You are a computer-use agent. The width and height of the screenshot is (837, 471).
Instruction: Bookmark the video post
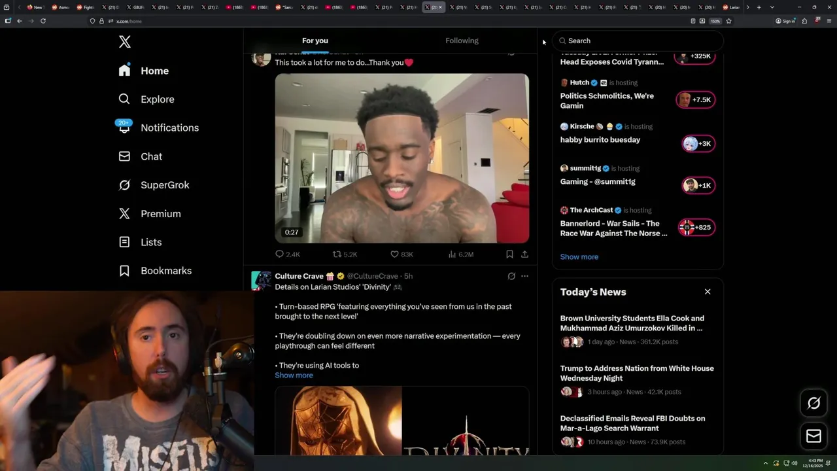tap(509, 254)
